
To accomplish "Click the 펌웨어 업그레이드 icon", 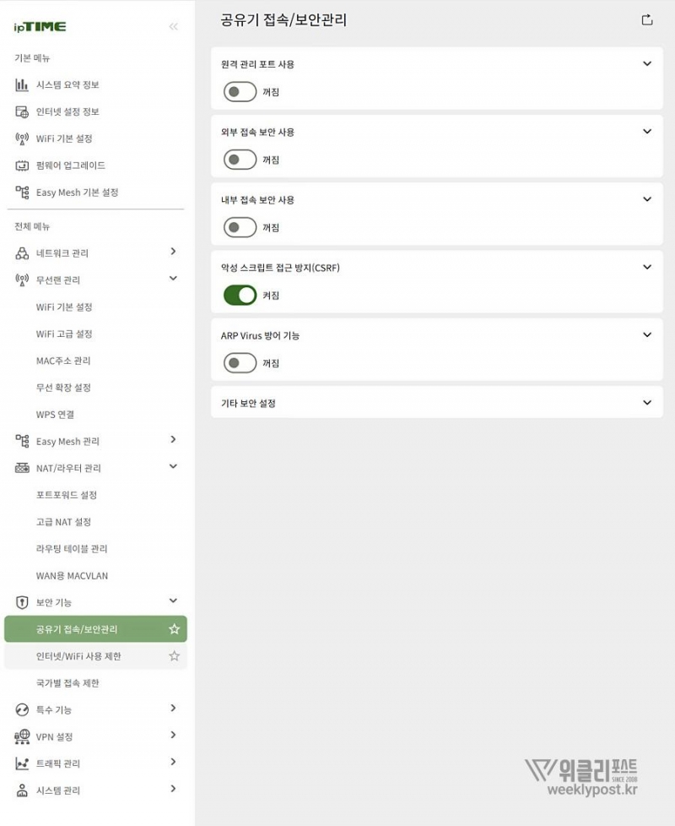I will tap(23, 166).
